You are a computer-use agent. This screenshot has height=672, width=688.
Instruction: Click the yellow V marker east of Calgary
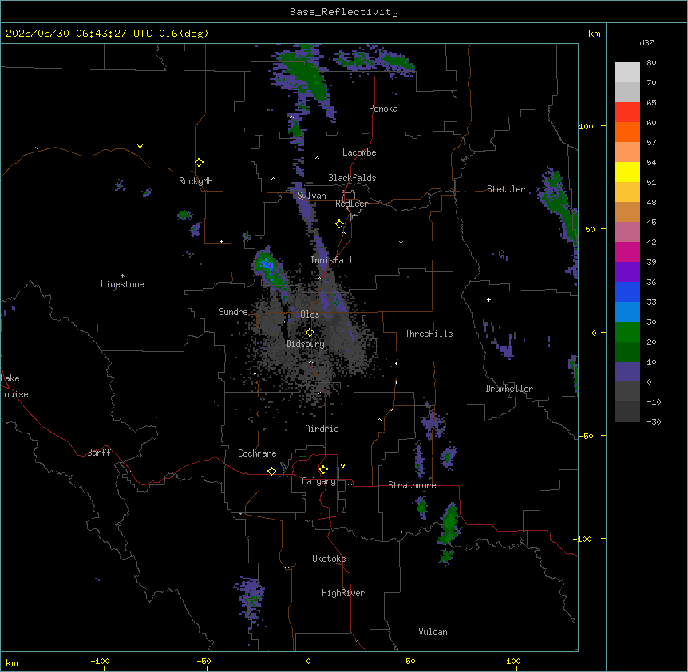[342, 466]
